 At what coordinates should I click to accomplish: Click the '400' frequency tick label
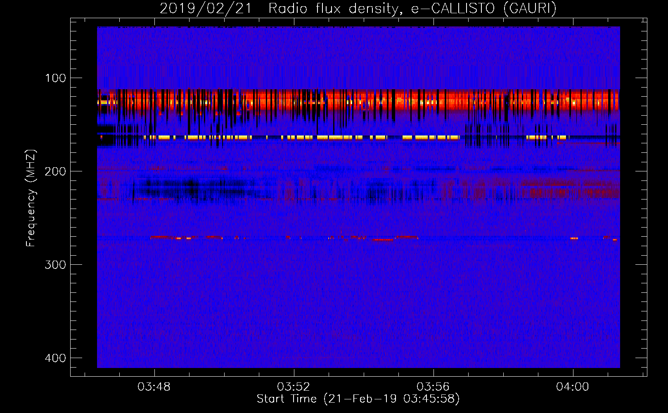tap(55, 358)
